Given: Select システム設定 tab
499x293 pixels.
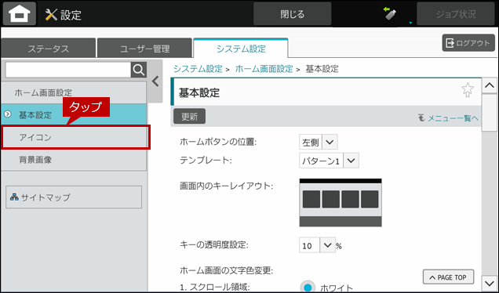Looking at the screenshot, I should click(x=241, y=49).
